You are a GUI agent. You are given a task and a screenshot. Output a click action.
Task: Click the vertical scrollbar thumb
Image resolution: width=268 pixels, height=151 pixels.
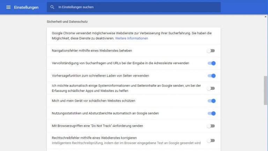click(x=266, y=91)
